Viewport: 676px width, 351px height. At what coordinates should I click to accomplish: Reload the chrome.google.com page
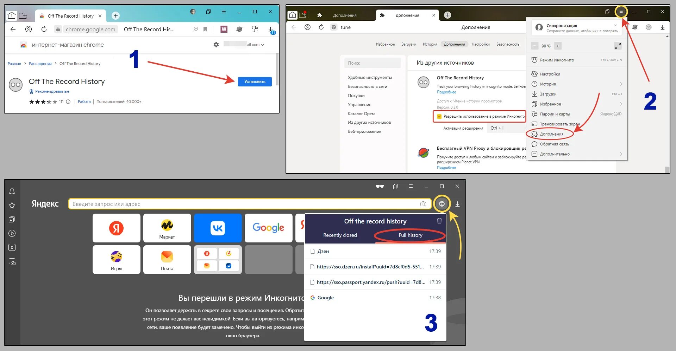(44, 29)
